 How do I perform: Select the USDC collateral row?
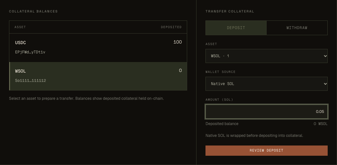[x=98, y=48]
